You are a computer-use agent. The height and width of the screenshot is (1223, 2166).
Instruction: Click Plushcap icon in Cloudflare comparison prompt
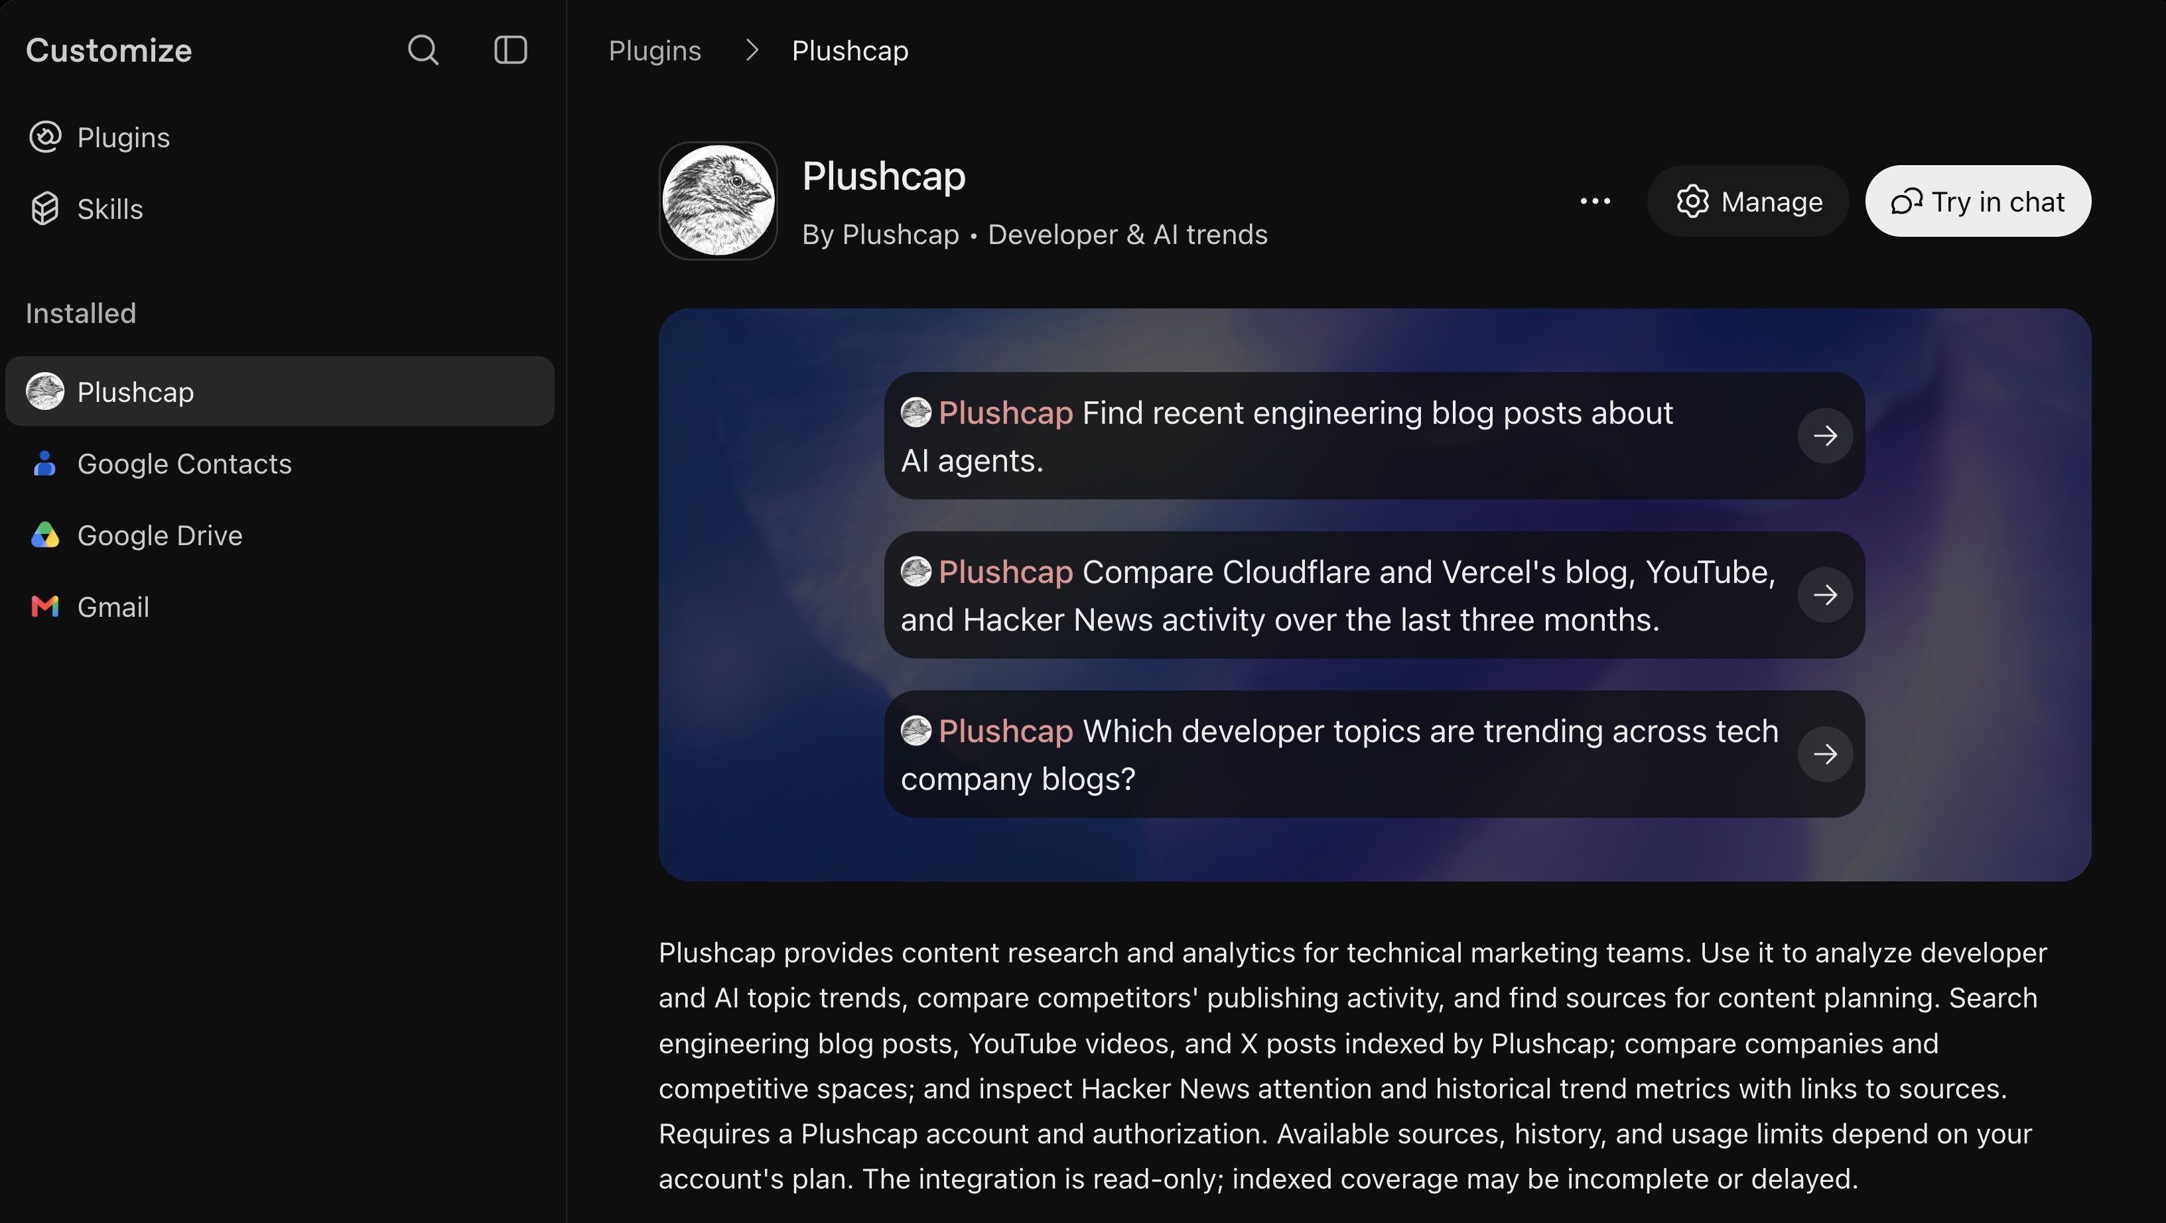pos(915,572)
